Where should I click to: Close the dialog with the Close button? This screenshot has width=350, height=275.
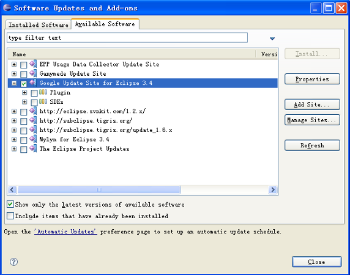tap(316, 262)
